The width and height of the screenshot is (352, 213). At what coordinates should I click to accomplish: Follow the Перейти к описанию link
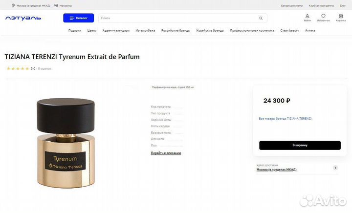coord(166,153)
